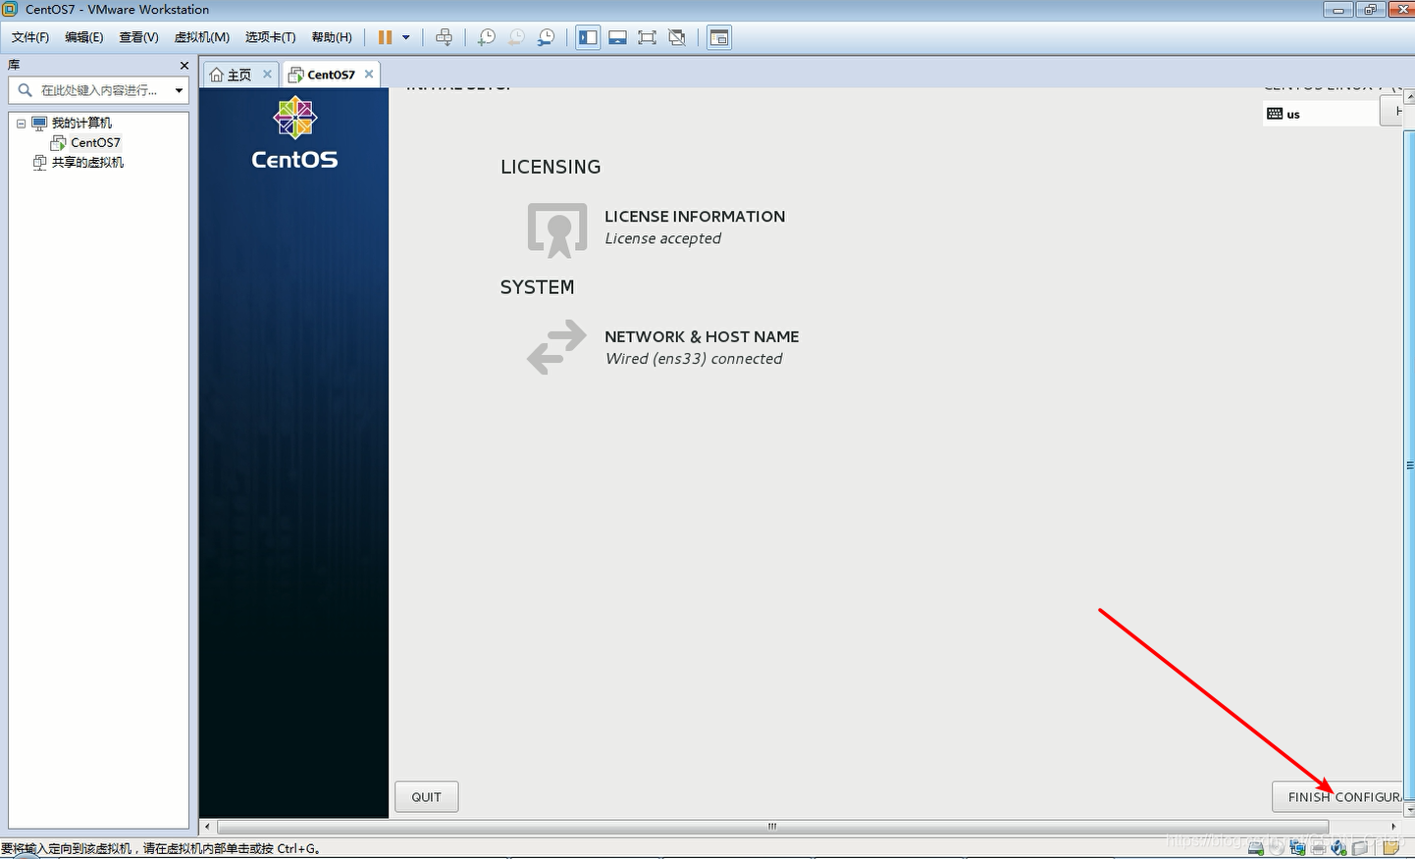Select 共享的虚拟机 in the library

(x=87, y=162)
